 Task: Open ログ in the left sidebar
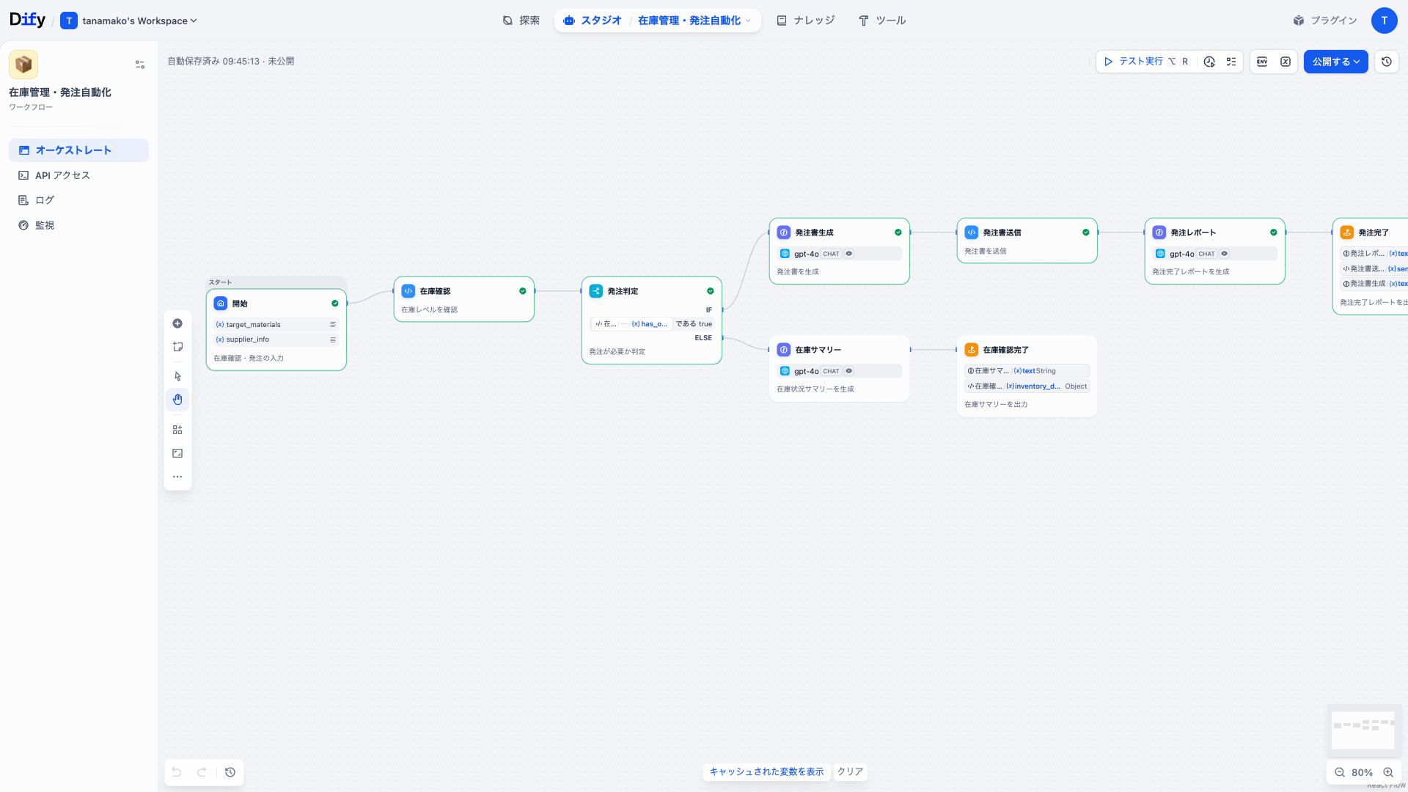[44, 199]
